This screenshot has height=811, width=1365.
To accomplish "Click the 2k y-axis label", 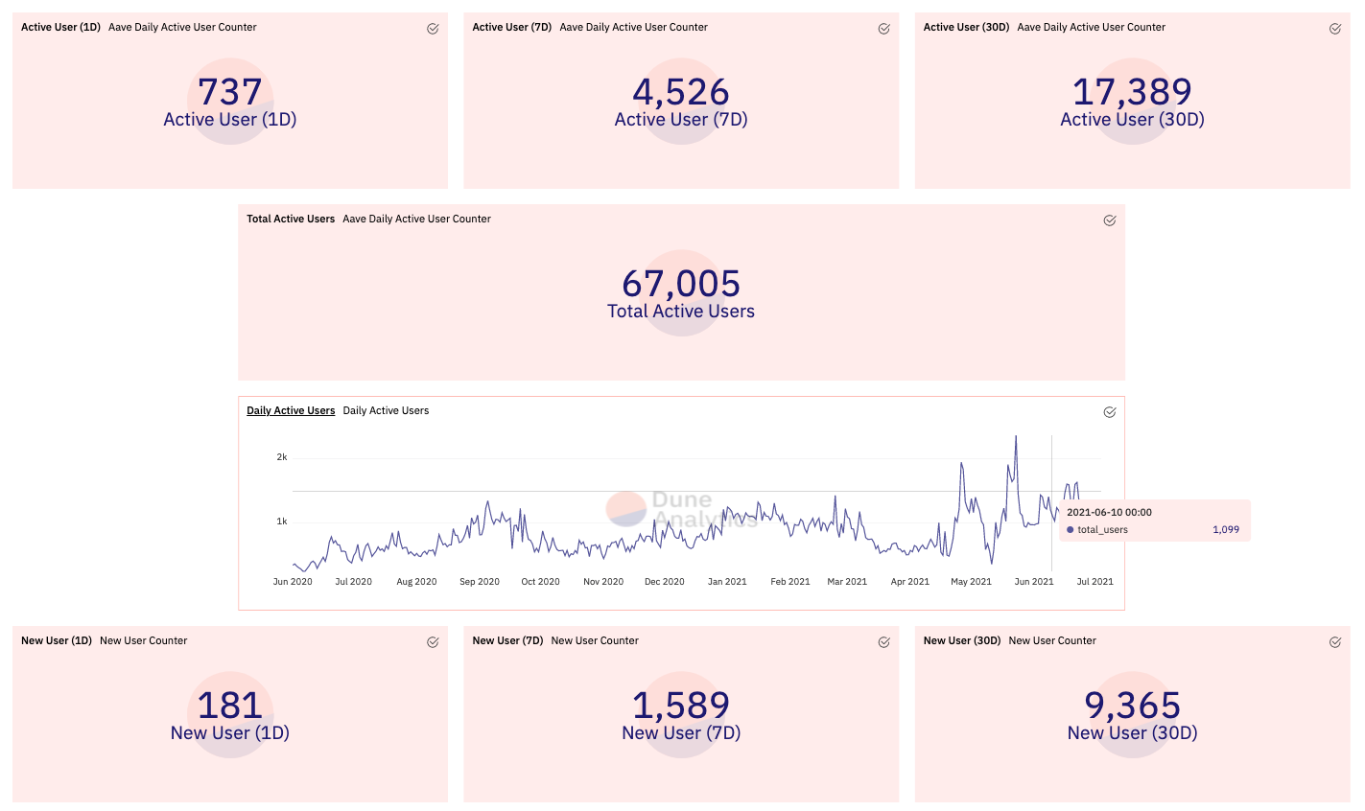I will point(282,456).
